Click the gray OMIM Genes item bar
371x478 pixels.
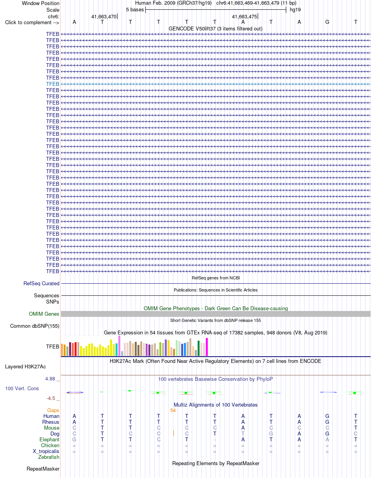[216, 314]
